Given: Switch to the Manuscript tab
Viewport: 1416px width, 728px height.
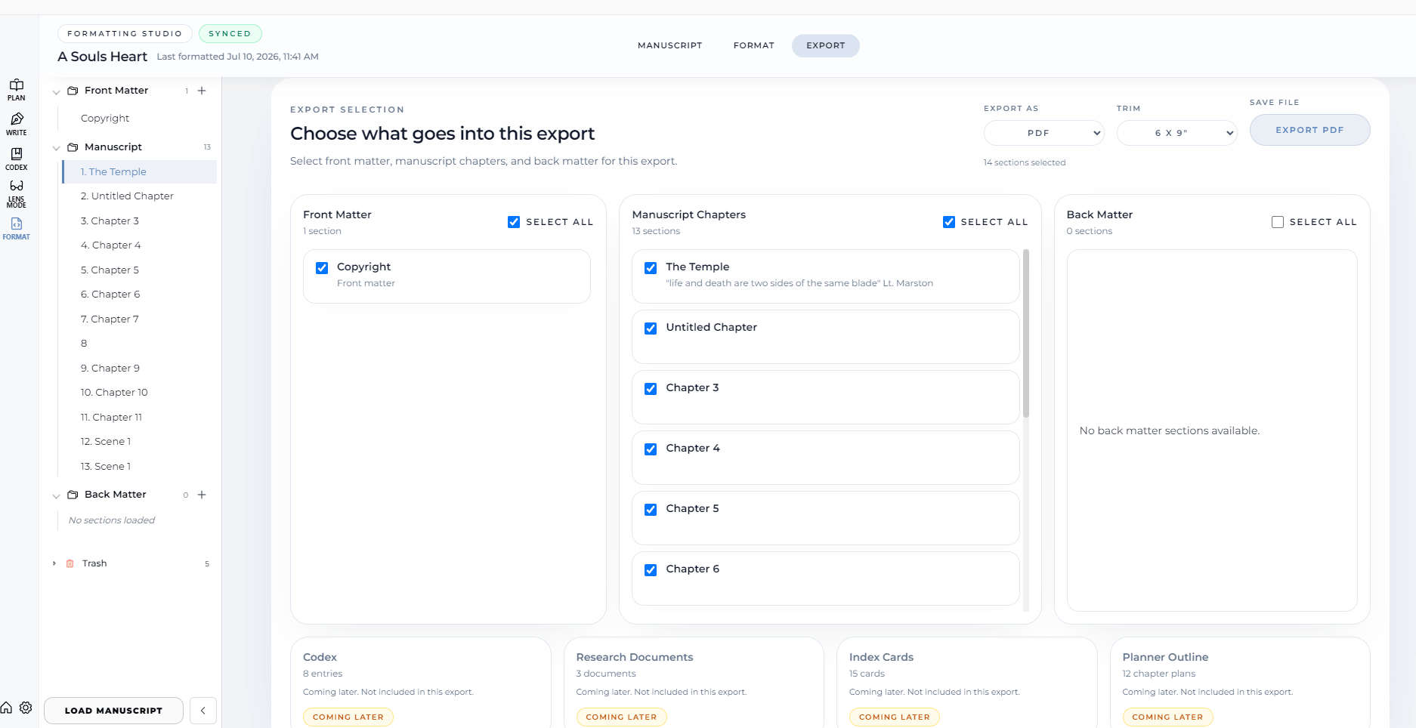Looking at the screenshot, I should 669,46.
